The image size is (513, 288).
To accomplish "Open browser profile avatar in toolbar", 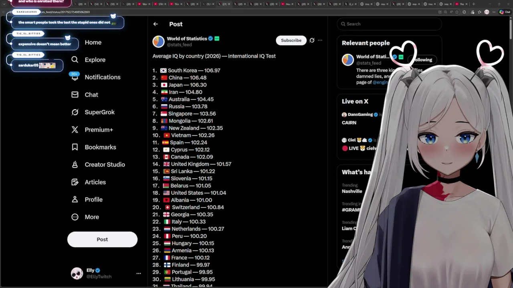I will [x=487, y=12].
